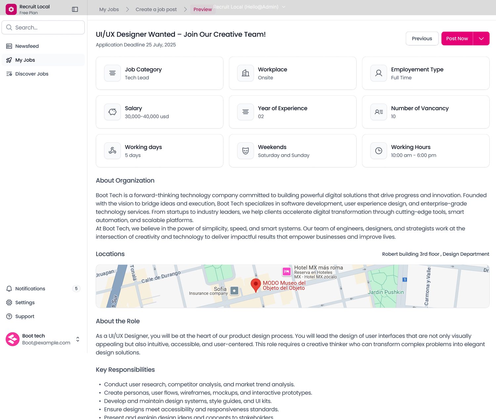Click the Full Time value text
The width and height of the screenshot is (496, 419).
tap(401, 78)
